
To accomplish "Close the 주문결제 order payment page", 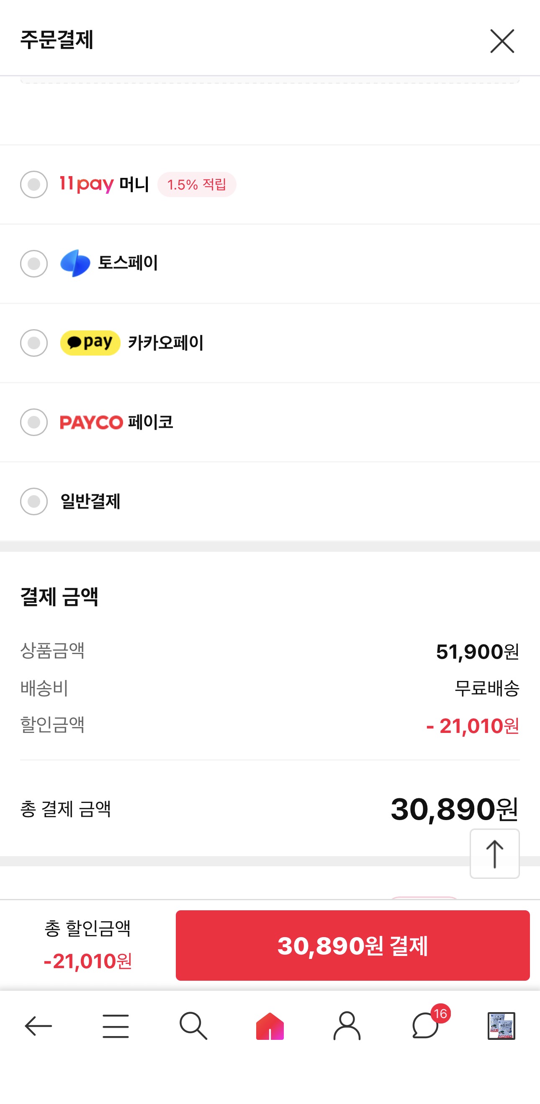I will click(x=501, y=41).
